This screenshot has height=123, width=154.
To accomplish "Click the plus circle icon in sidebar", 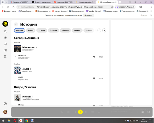I will 5,104.
